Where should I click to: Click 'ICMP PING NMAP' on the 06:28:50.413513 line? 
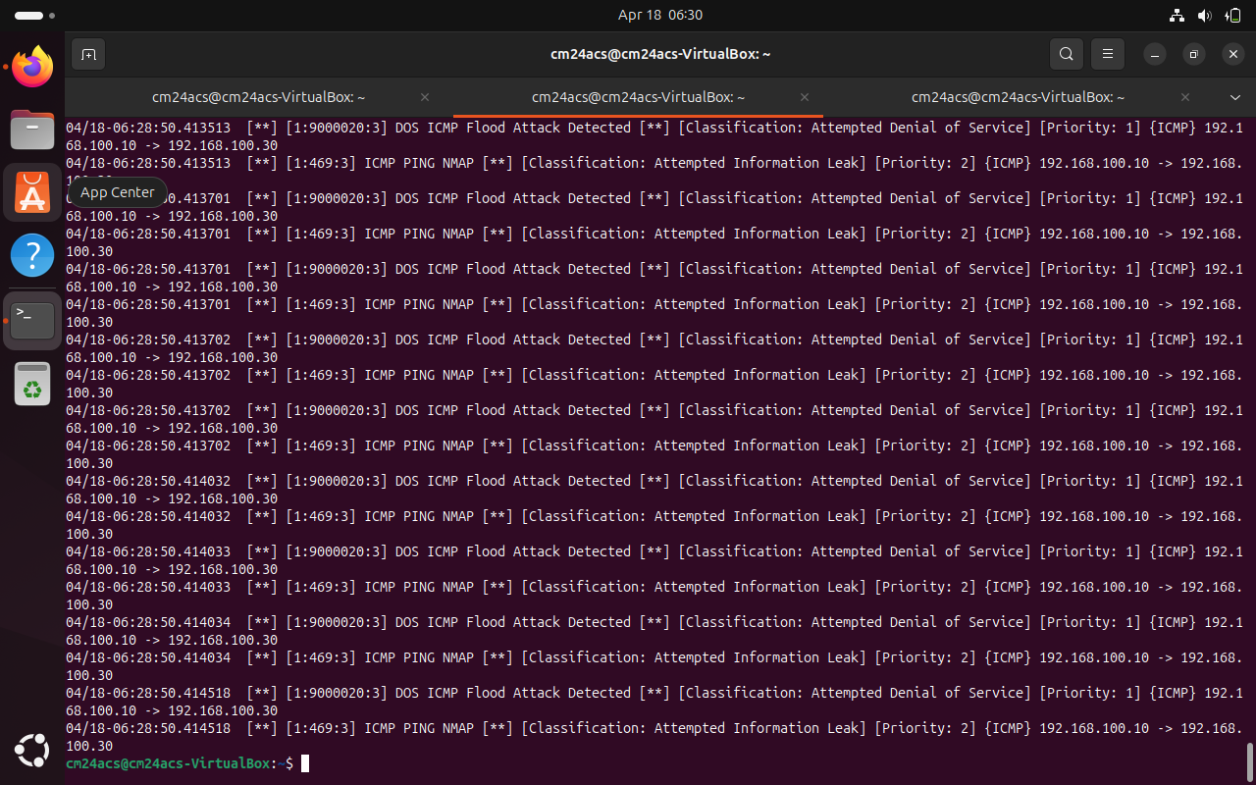coord(419,163)
